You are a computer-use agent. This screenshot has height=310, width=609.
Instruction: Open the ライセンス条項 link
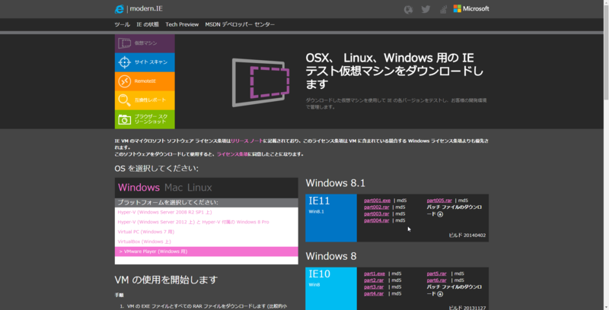232,154
